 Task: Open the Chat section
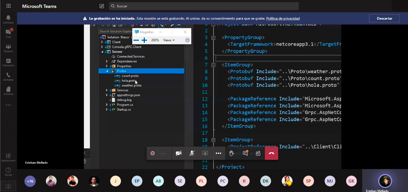tap(8, 33)
